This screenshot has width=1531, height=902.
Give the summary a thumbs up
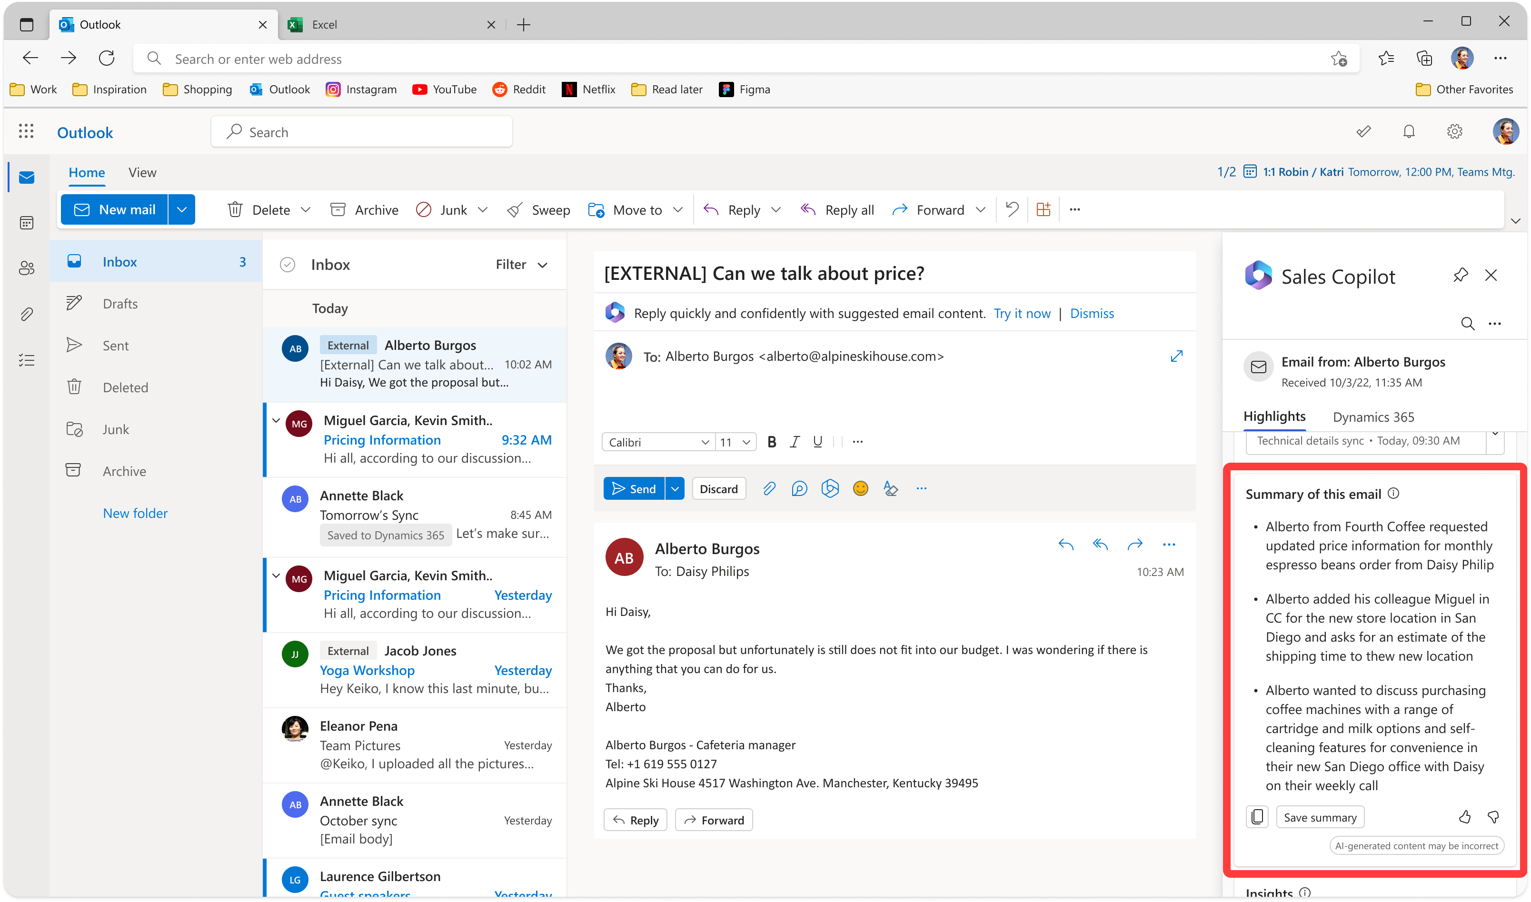tap(1464, 817)
